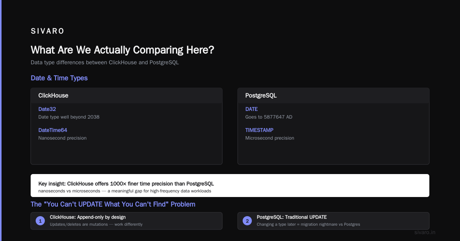
Task: Select the DateTime64 type label
Action: click(x=53, y=130)
